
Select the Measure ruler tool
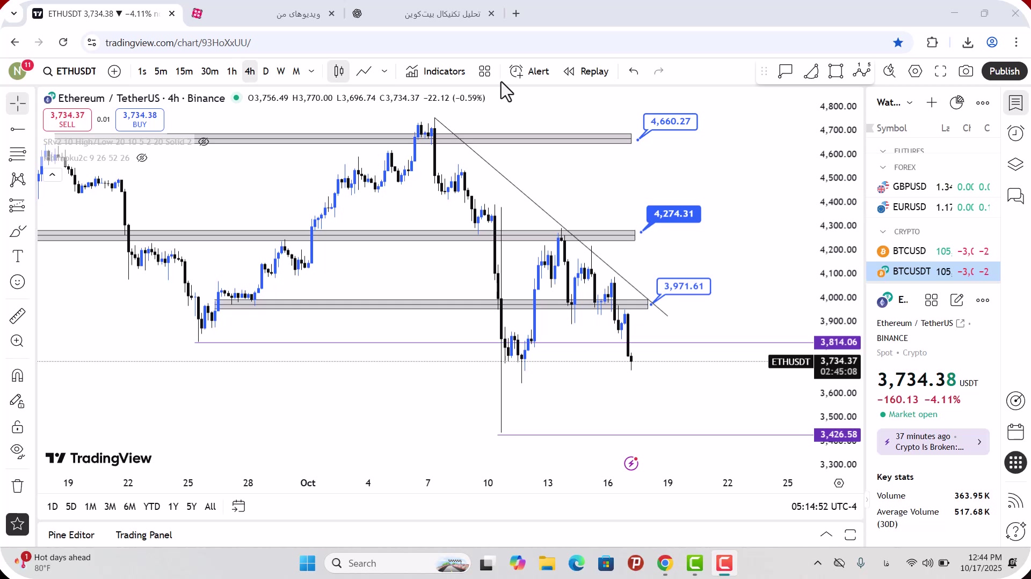[17, 316]
